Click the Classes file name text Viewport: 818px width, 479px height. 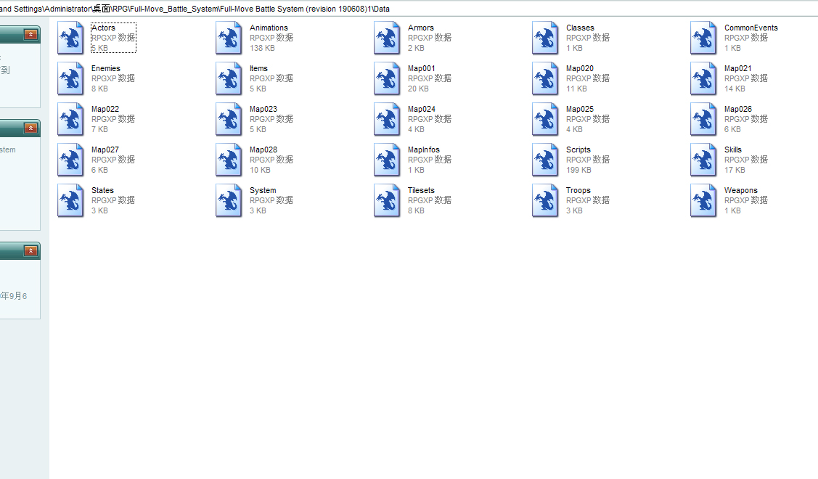[x=580, y=28]
